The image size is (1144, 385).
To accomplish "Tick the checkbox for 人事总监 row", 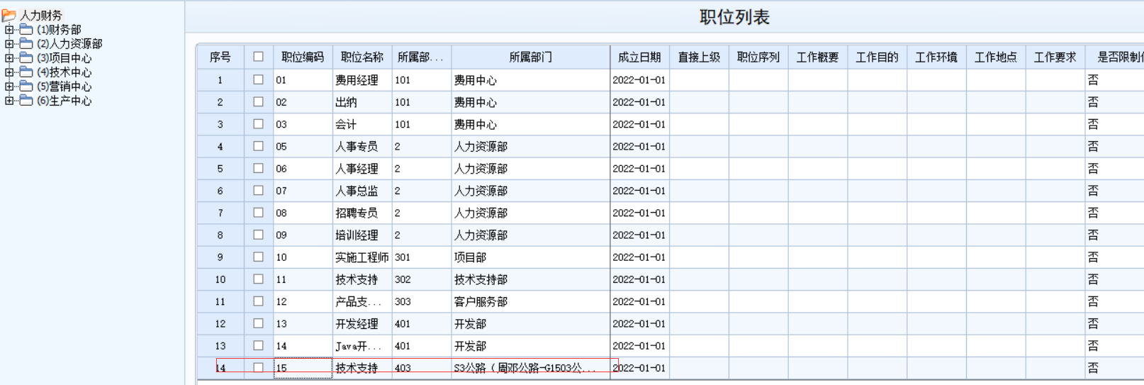I will [x=258, y=191].
